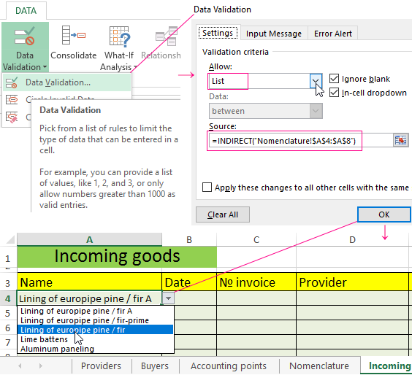Click the Clear Validation Circles icon
Screen dimensions: 412x375
tap(12, 117)
